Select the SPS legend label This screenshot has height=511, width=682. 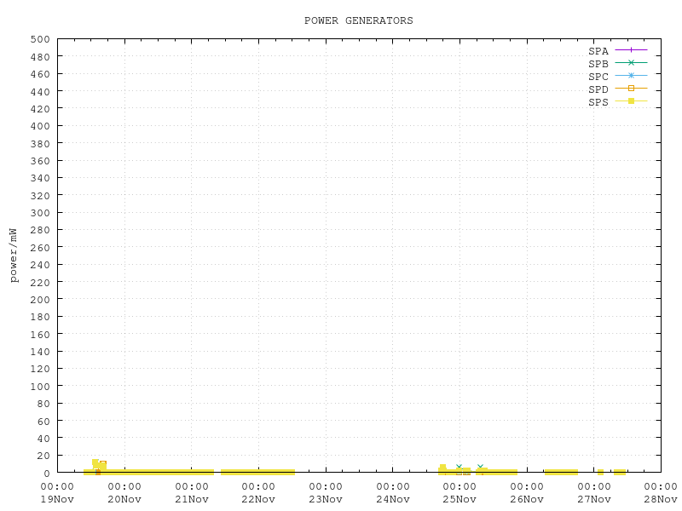coord(598,102)
